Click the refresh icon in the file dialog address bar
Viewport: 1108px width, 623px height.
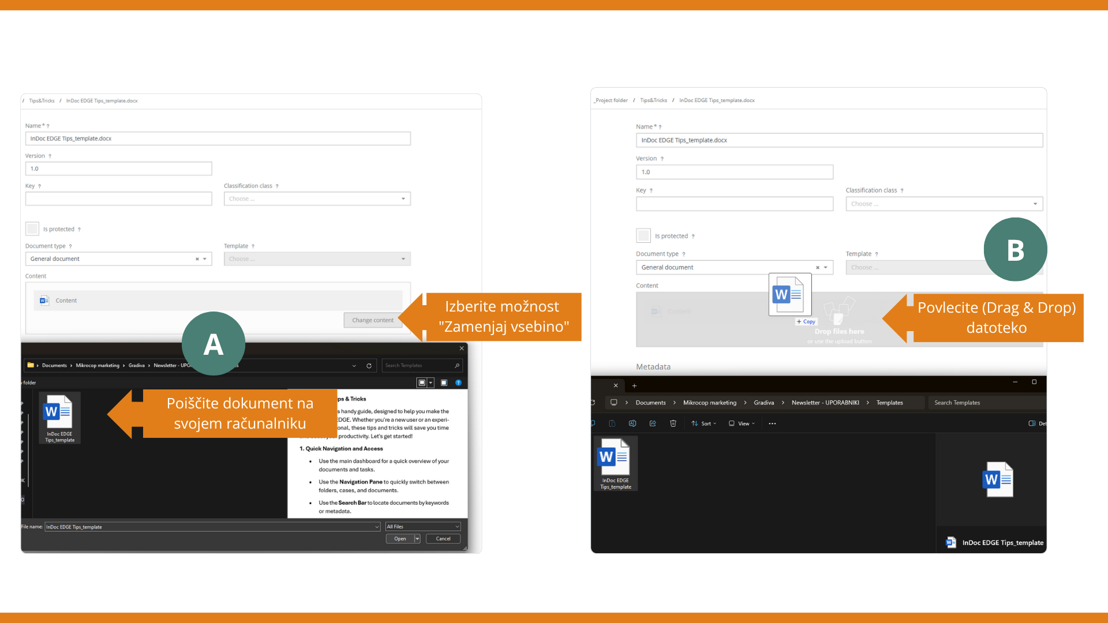pos(369,366)
